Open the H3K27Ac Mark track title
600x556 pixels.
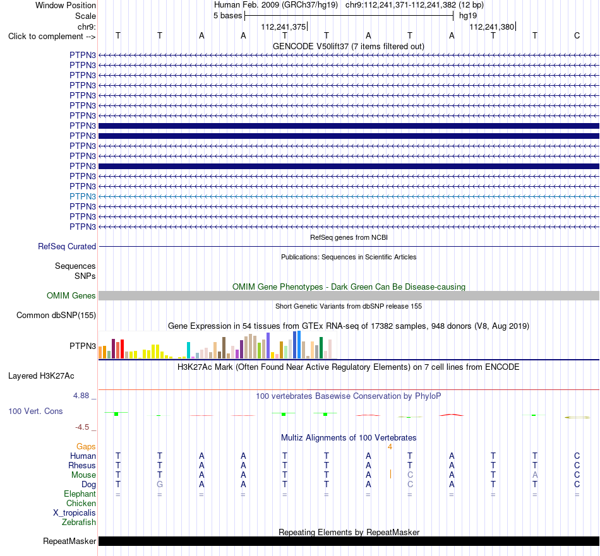349,367
